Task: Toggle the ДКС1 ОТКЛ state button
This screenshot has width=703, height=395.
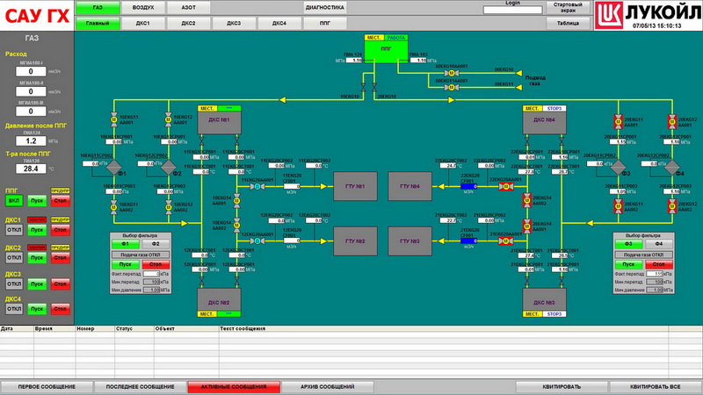Action: [x=13, y=229]
